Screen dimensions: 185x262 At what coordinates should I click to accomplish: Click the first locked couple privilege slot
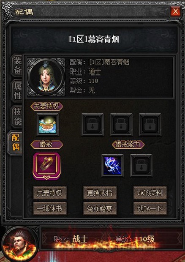pyautogui.click(x=92, y=125)
